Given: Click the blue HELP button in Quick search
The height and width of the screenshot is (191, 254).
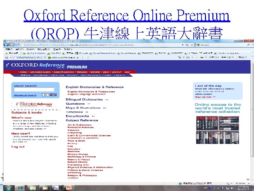Looking at the screenshot, I should pyautogui.click(x=53, y=95).
